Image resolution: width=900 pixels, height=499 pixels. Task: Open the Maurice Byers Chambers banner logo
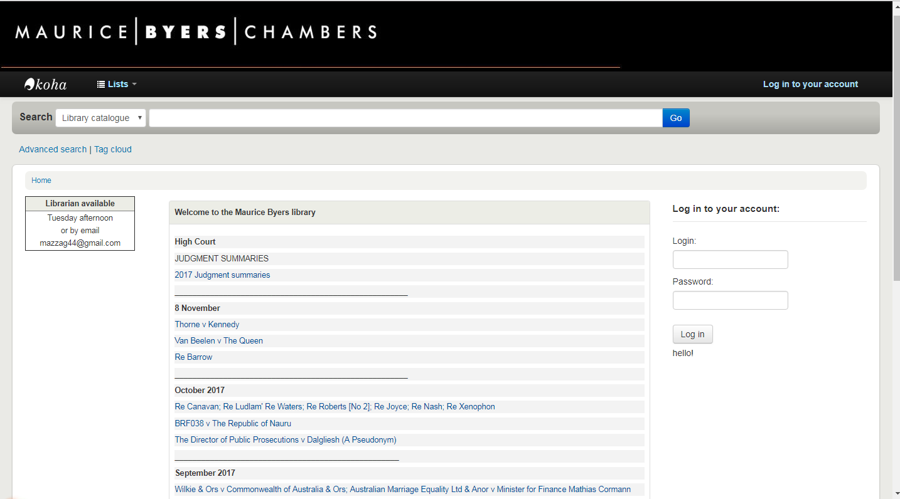196,31
